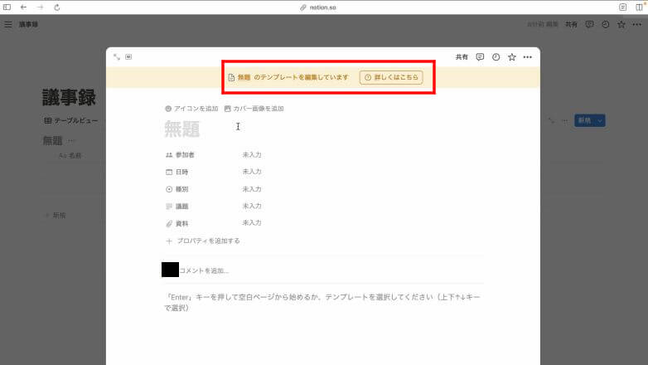
Task: Expand the modal to full page
Action: click(x=117, y=56)
